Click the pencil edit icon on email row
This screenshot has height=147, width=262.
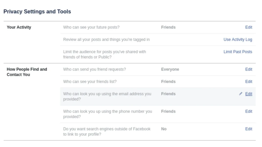(x=241, y=94)
